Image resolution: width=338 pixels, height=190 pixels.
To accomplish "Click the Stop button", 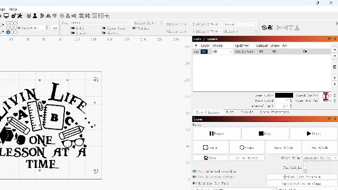I will pyautogui.click(x=265, y=134).
